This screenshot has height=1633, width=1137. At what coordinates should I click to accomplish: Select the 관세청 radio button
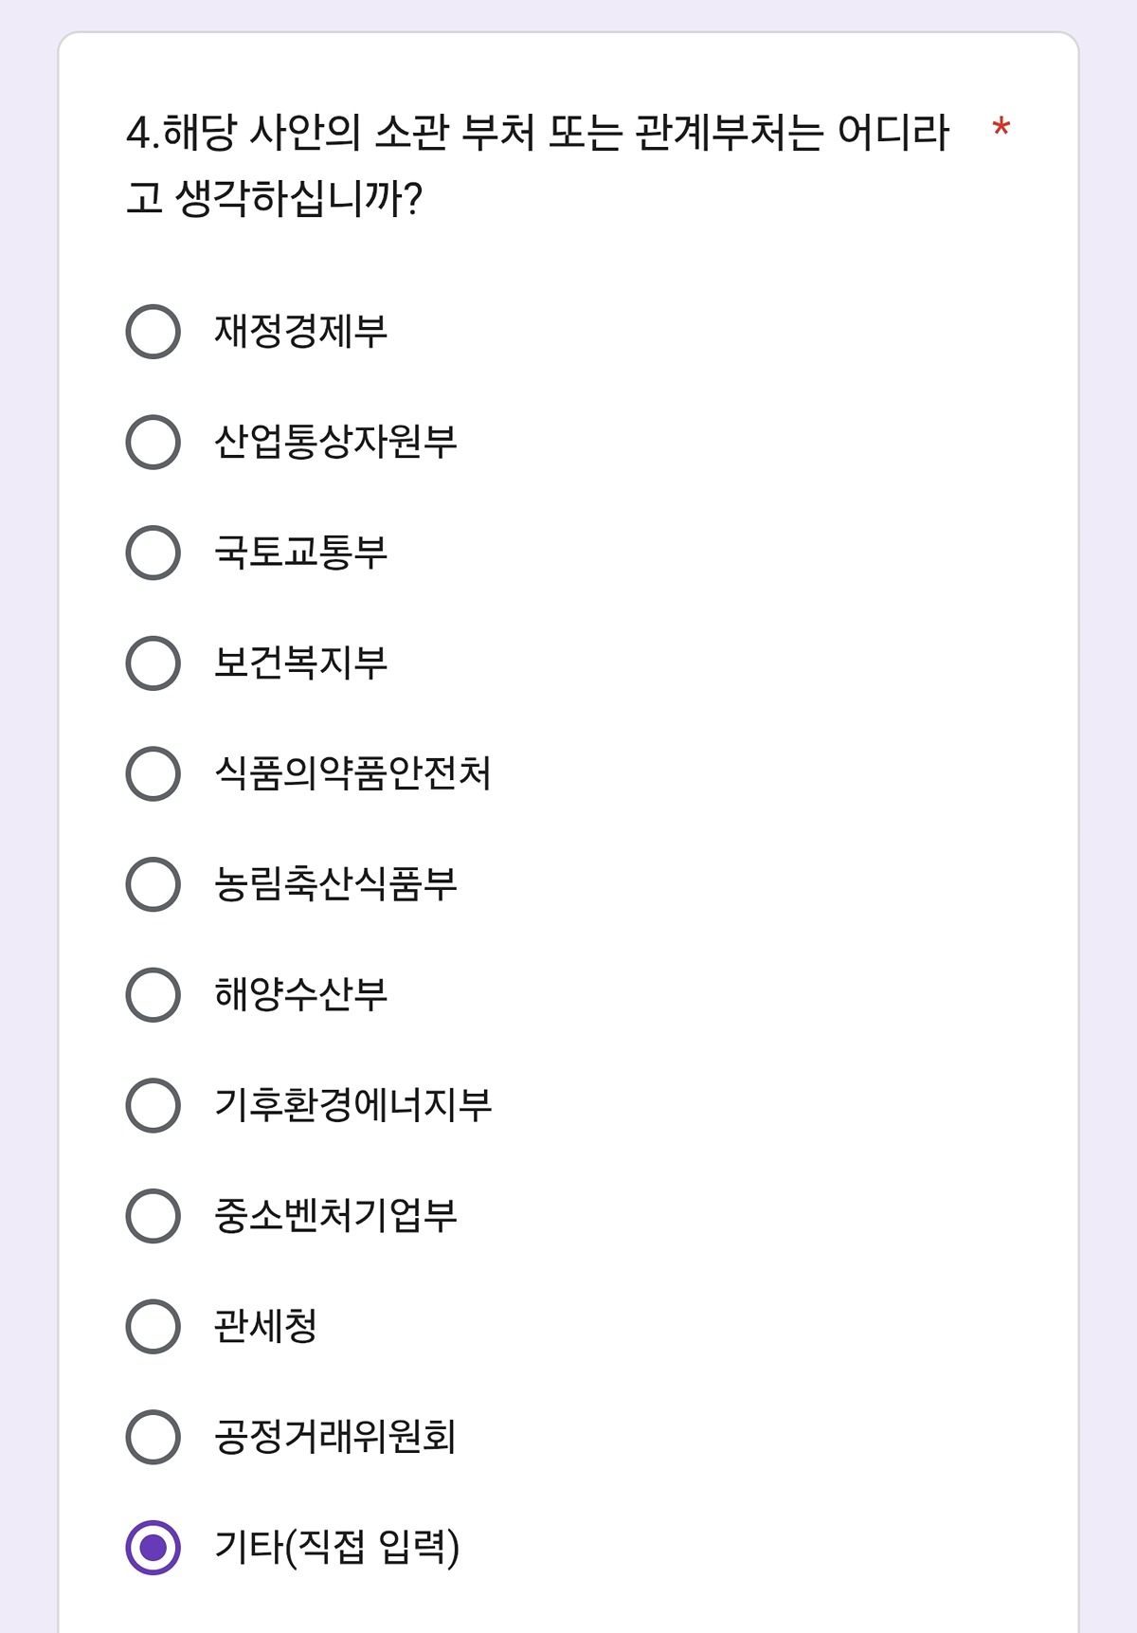153,1326
